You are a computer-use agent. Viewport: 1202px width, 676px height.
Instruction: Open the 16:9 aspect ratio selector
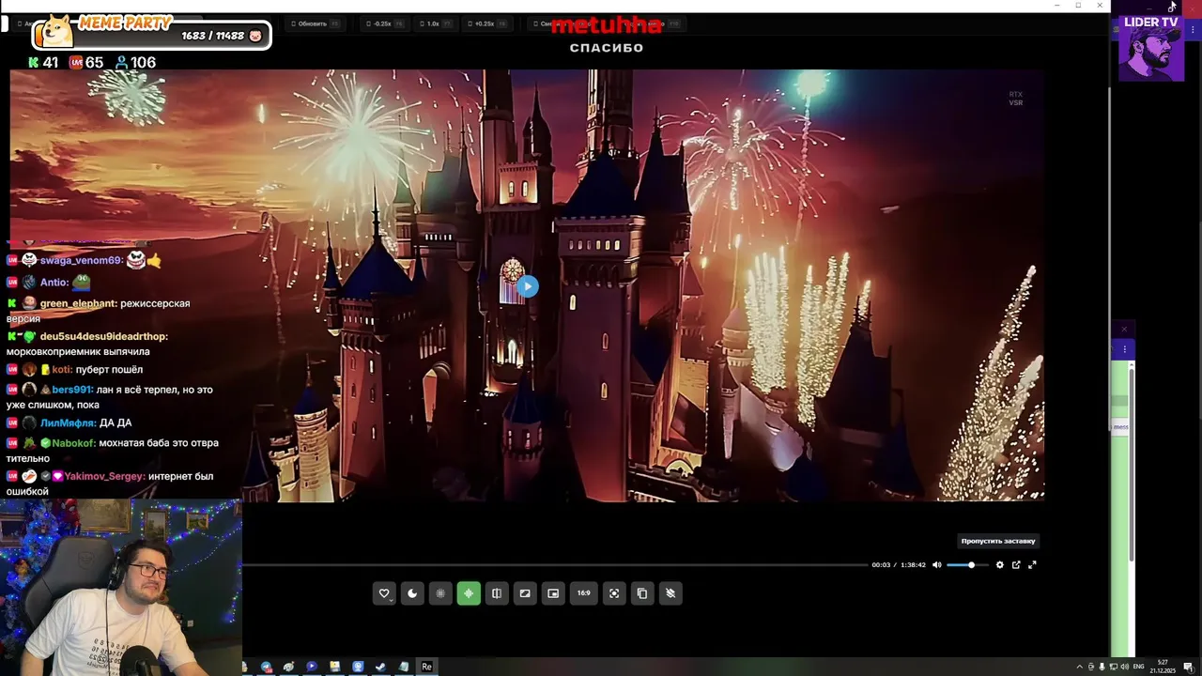(x=584, y=593)
